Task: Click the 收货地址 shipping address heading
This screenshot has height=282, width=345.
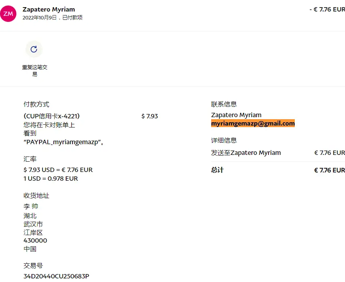Action: pyautogui.click(x=36, y=195)
